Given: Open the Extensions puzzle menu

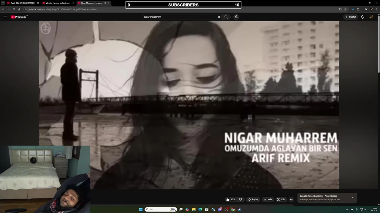Looking at the screenshot, I should [x=358, y=9].
